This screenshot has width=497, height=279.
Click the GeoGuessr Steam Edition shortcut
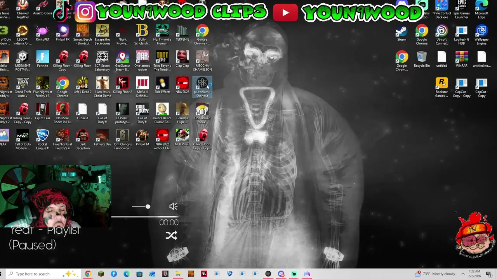click(x=122, y=61)
